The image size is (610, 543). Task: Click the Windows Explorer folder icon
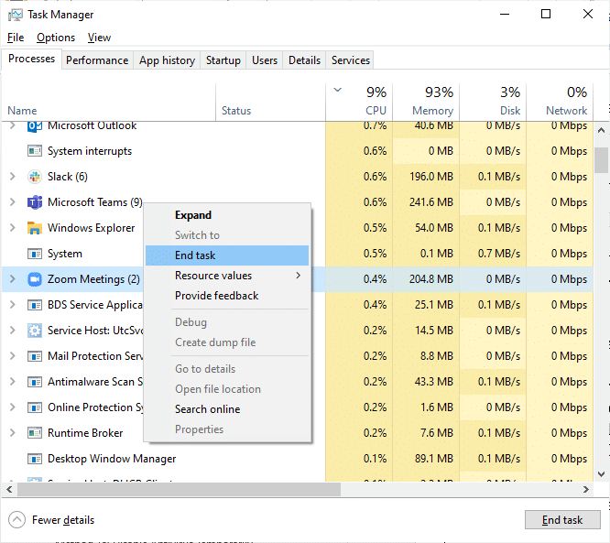pos(35,228)
